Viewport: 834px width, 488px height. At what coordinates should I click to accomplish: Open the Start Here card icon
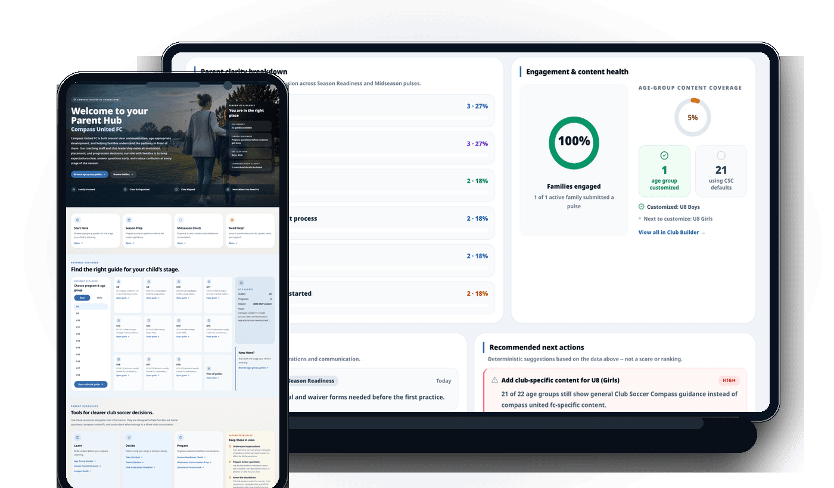77,220
